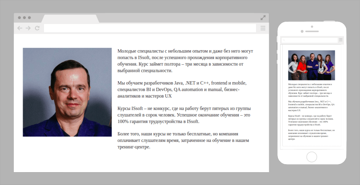The image size is (360, 185).
Task: Click the paragraph starting "Курсы ISsoft – не конкурс"
Action: pos(184,115)
